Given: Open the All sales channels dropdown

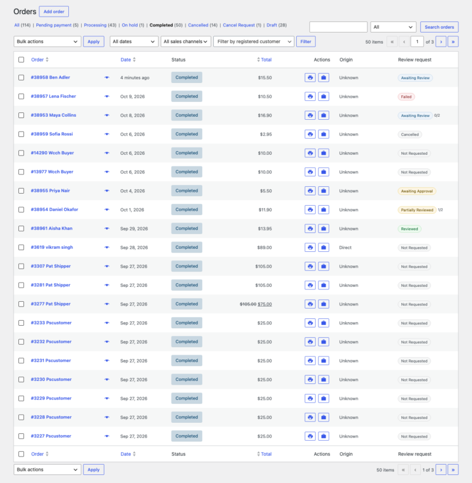Looking at the screenshot, I should [x=186, y=42].
